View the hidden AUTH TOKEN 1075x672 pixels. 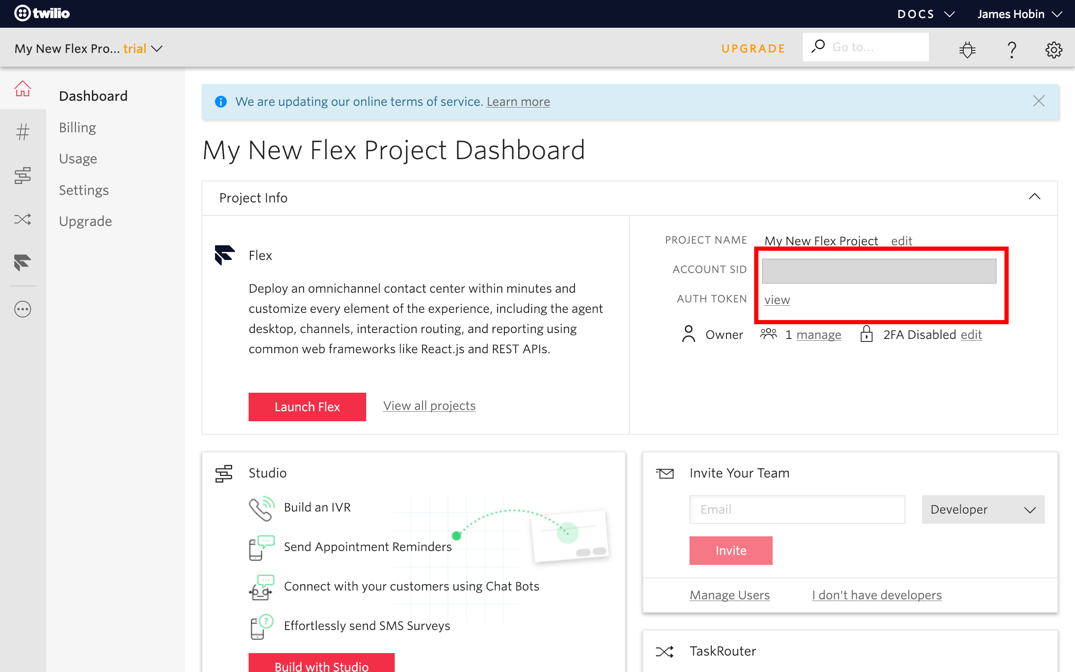776,299
